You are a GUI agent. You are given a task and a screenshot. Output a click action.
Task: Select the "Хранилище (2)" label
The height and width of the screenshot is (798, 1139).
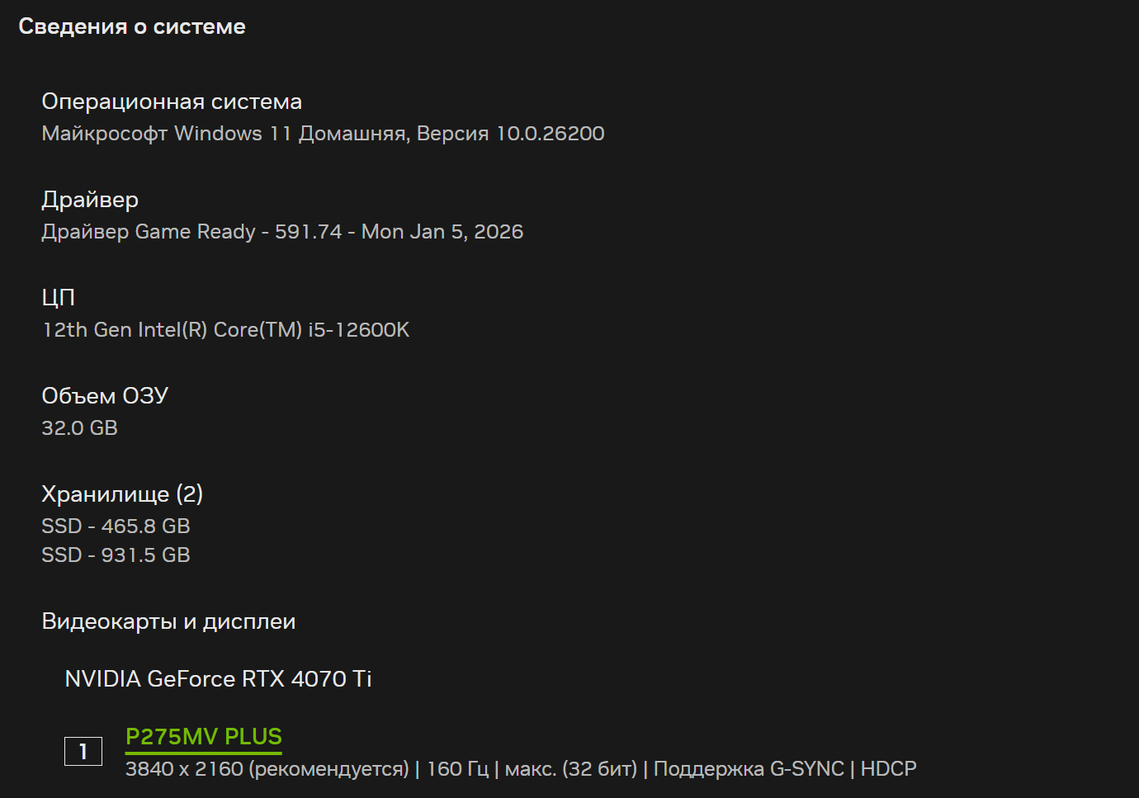coord(122,494)
